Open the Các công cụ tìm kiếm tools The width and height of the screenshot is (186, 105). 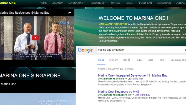tap(178, 60)
